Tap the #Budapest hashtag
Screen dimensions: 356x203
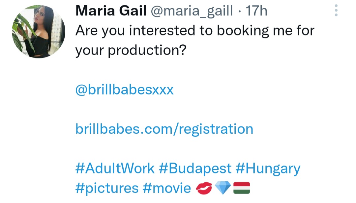tap(195, 169)
